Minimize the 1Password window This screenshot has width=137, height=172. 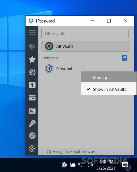click(92, 21)
